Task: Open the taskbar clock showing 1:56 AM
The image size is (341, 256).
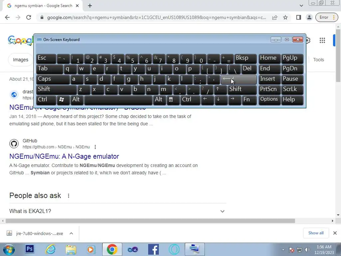Action: (324, 249)
